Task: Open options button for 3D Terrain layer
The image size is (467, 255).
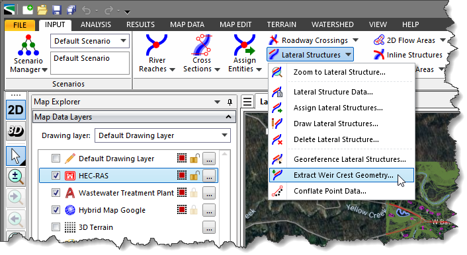Action: (x=209, y=227)
